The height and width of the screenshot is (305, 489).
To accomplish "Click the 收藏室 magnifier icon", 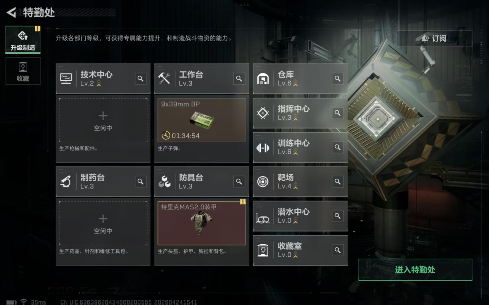I will click(337, 250).
